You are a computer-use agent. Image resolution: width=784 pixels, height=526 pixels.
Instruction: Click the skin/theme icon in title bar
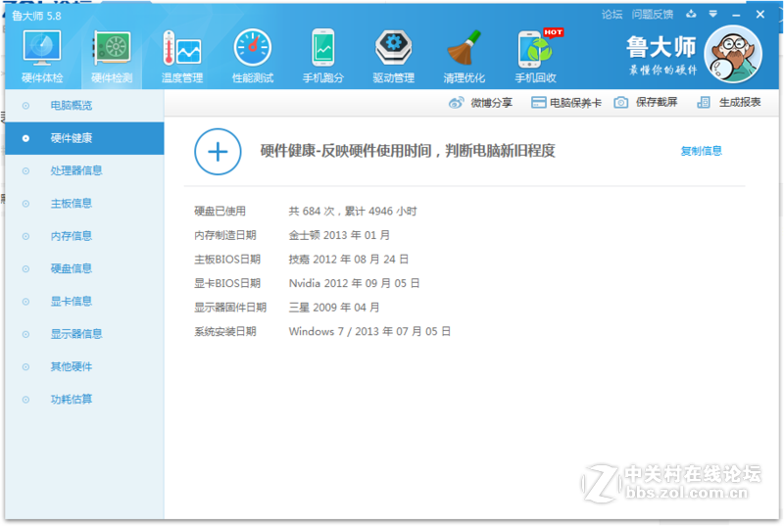pos(691,15)
